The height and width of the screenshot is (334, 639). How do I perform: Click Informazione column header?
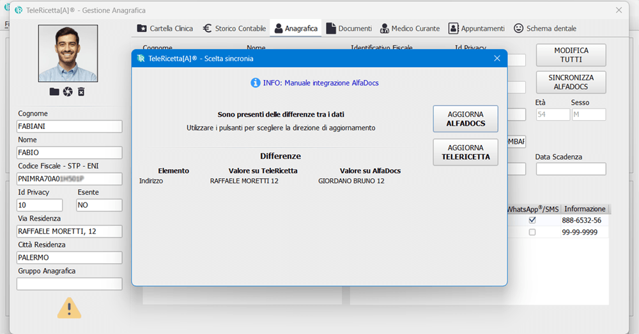pyautogui.click(x=585, y=209)
